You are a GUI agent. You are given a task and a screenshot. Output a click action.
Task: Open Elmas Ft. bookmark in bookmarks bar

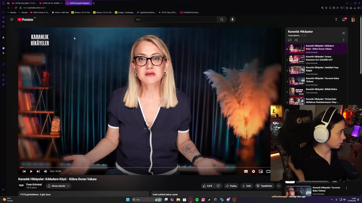tap(40, 12)
